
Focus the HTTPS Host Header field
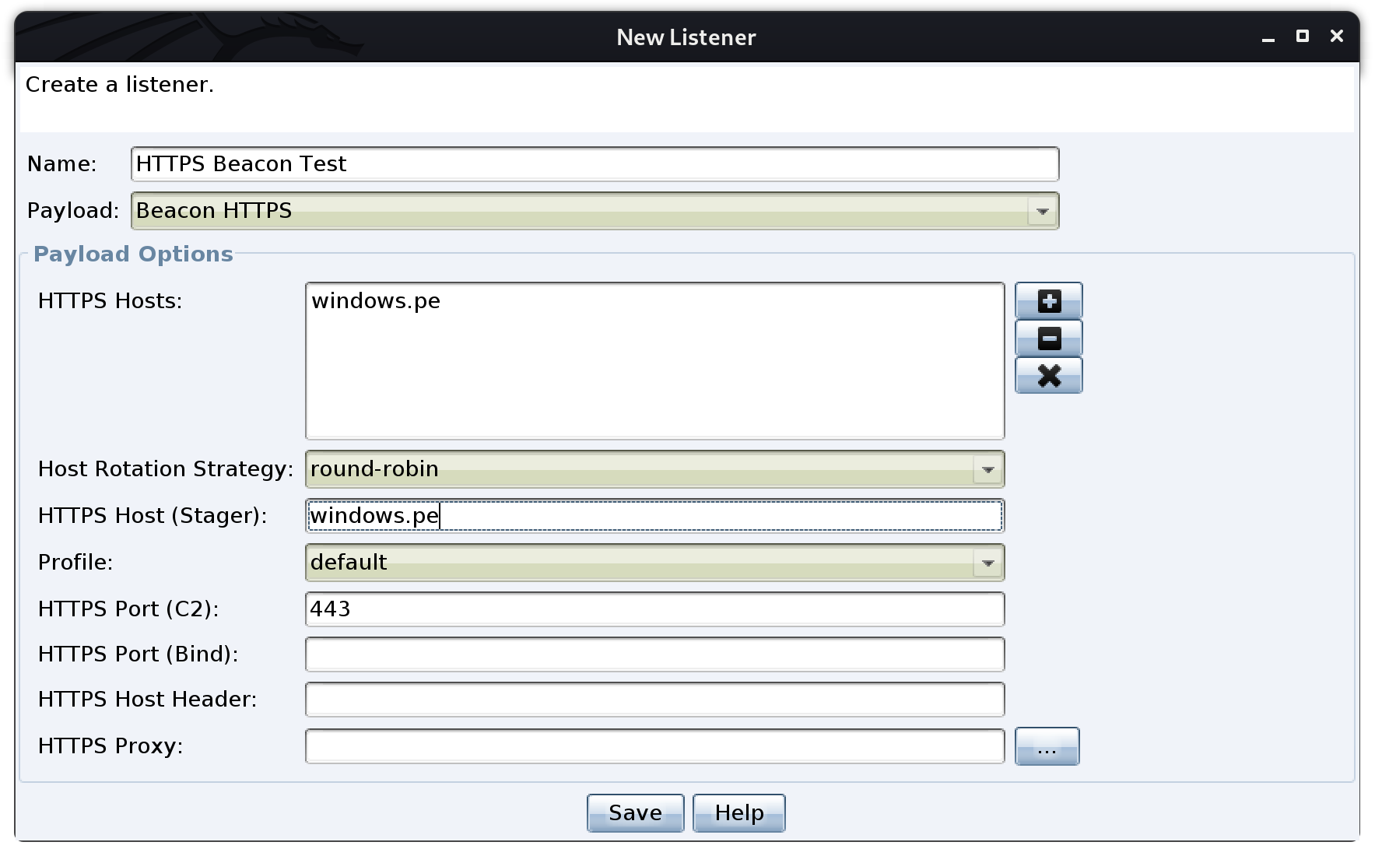(x=654, y=700)
